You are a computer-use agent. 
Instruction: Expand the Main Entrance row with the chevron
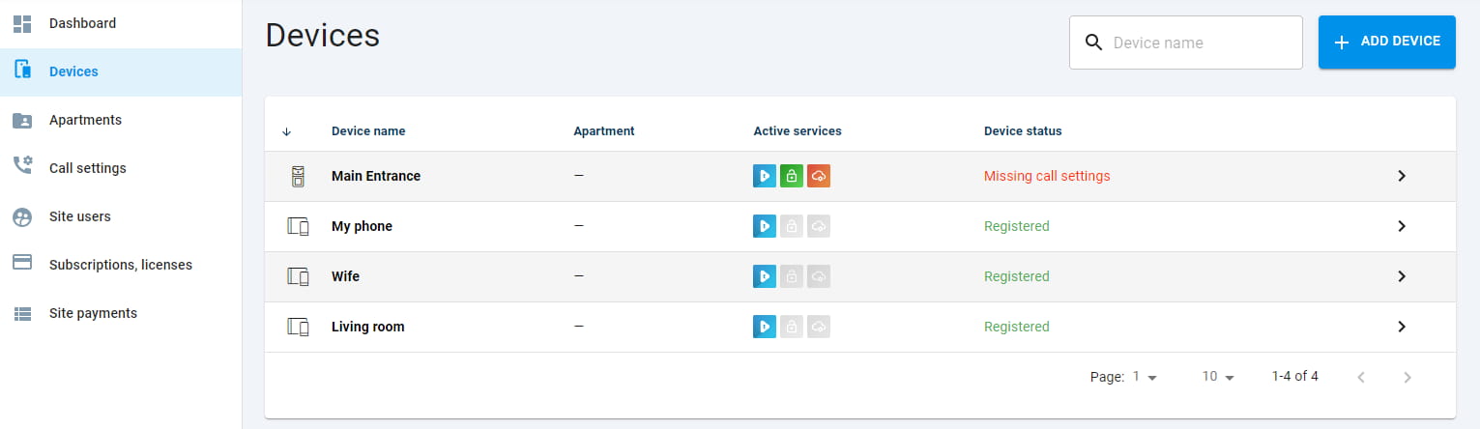(1402, 176)
